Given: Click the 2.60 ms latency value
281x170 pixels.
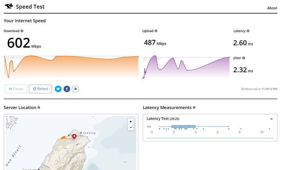Looking at the screenshot, I should [243, 43].
